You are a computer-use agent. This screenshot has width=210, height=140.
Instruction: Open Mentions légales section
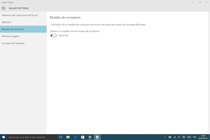[23, 36]
